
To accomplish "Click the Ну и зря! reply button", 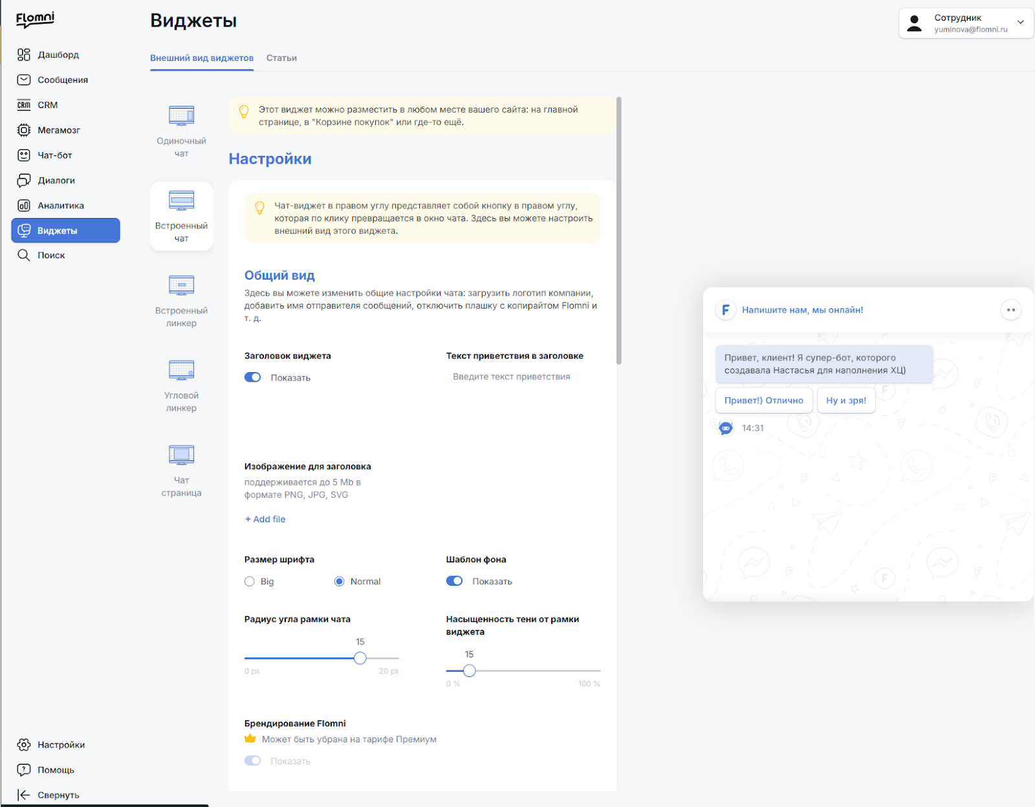I will point(846,401).
